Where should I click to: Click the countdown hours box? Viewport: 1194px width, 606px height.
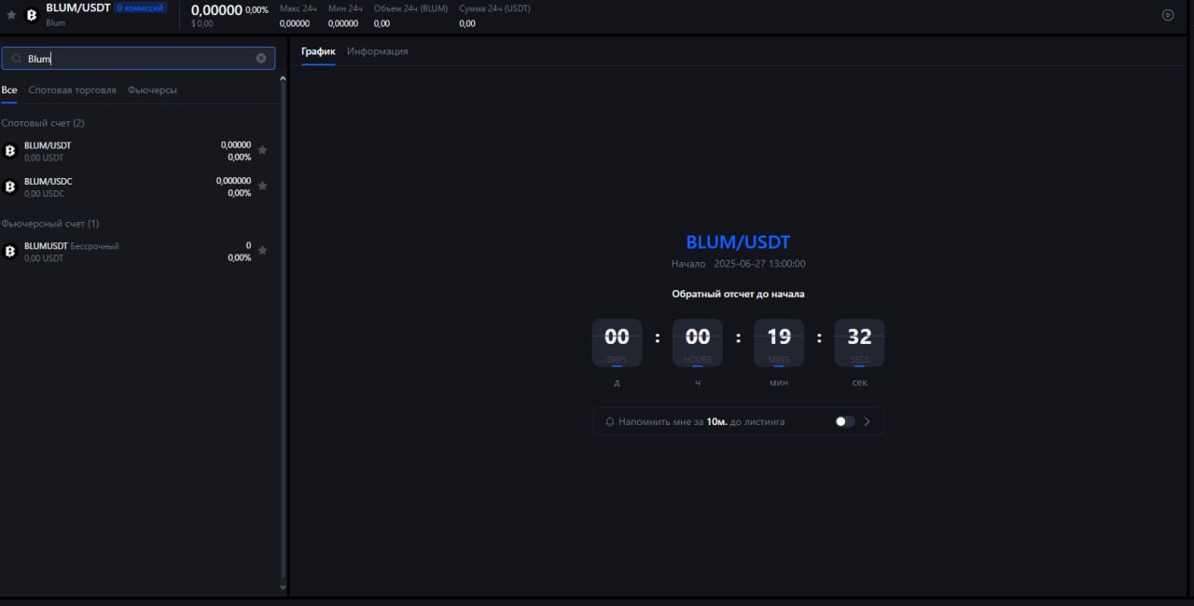click(x=698, y=343)
